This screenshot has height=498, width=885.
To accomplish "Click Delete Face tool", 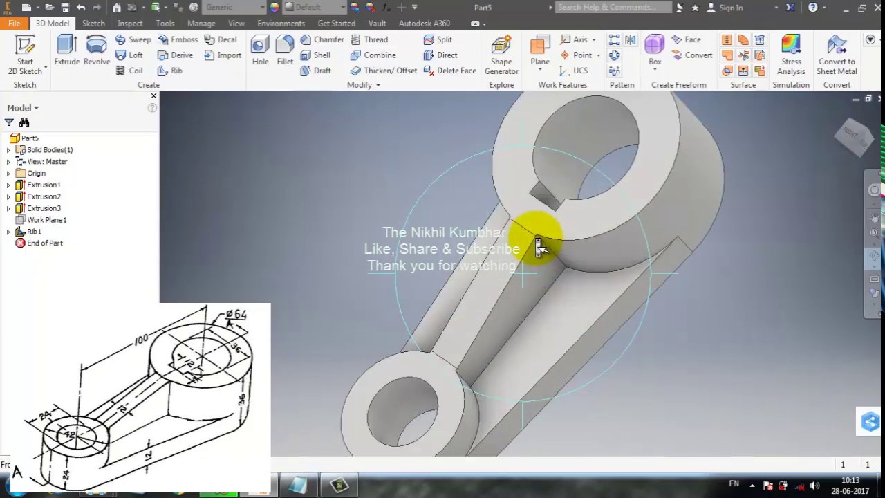I will pyautogui.click(x=449, y=71).
